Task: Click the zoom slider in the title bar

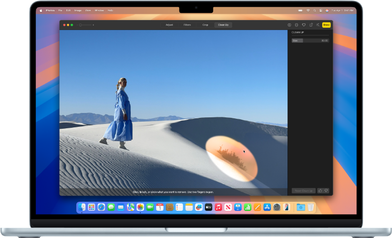Action: (x=85, y=25)
